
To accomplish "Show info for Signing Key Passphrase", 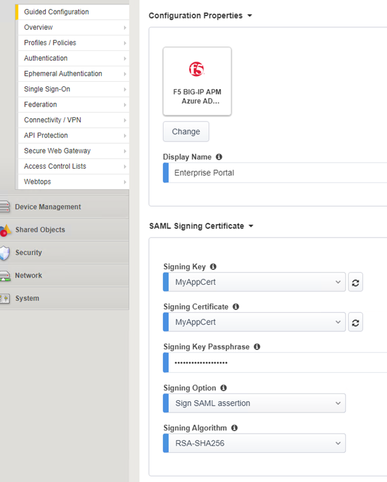I will [x=257, y=347].
